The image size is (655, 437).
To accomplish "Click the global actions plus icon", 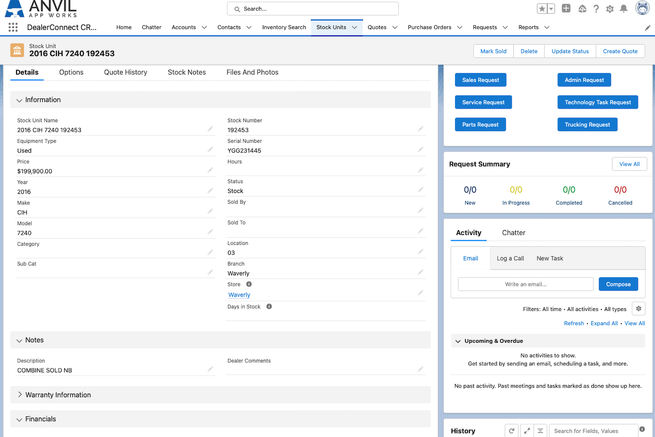I will coord(566,8).
